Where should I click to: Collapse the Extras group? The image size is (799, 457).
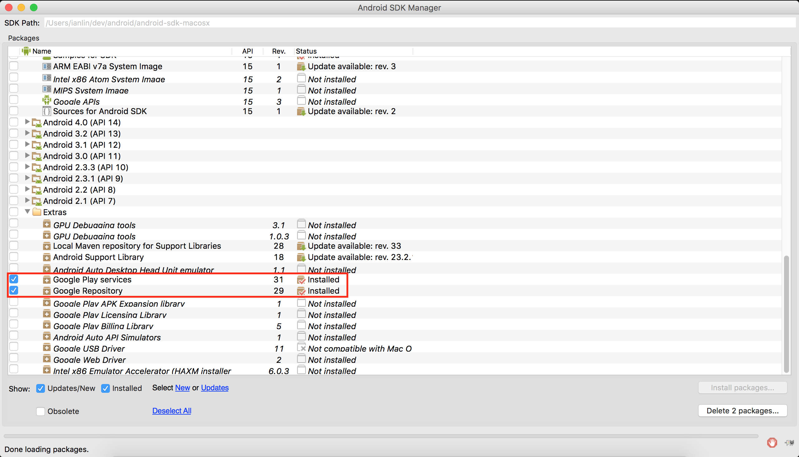pos(27,212)
